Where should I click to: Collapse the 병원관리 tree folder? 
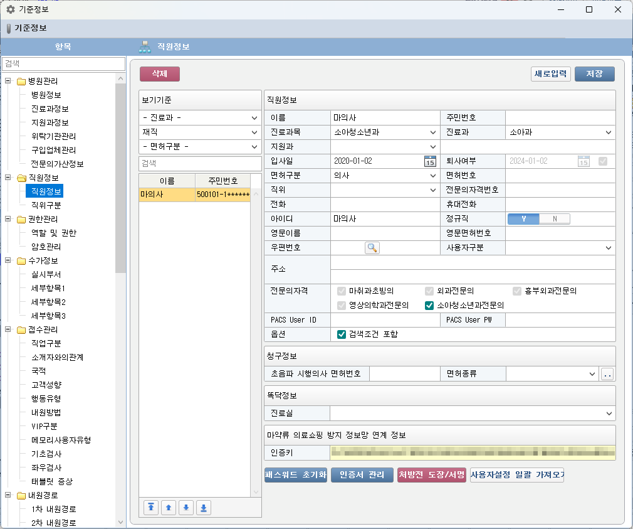pos(8,81)
